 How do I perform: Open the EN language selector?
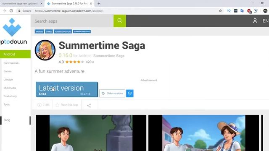point(265,21)
